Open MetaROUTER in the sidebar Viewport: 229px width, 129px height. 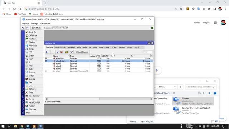(34, 103)
